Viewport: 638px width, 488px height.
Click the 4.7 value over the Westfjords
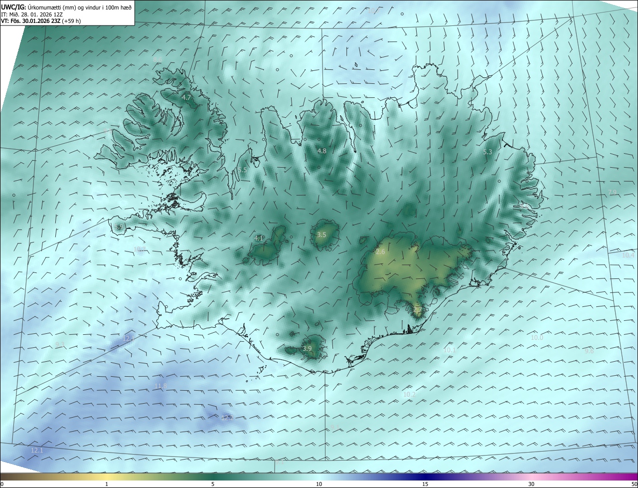point(186,98)
